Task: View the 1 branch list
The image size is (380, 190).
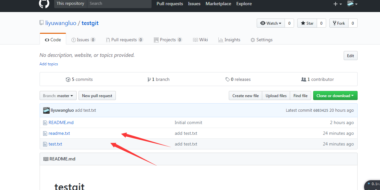Action: coord(158,79)
